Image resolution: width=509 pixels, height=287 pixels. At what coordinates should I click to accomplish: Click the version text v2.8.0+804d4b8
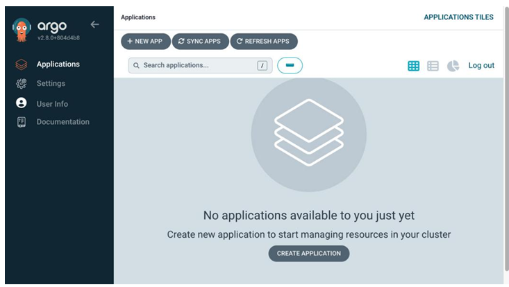pos(58,37)
